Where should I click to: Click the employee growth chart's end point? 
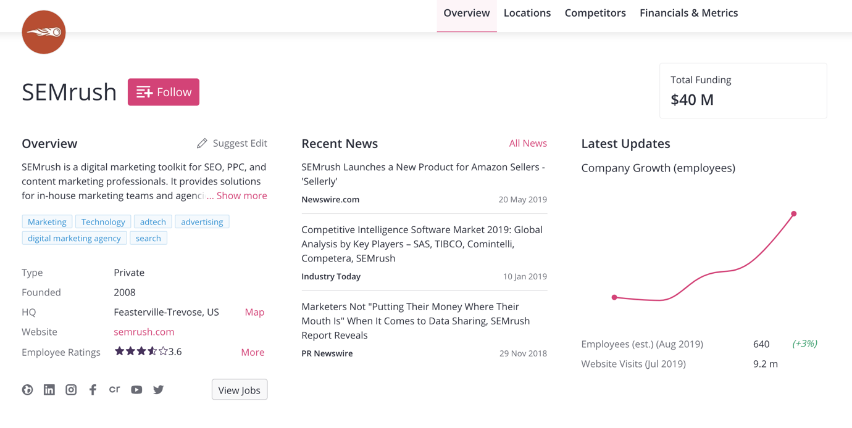coord(793,214)
